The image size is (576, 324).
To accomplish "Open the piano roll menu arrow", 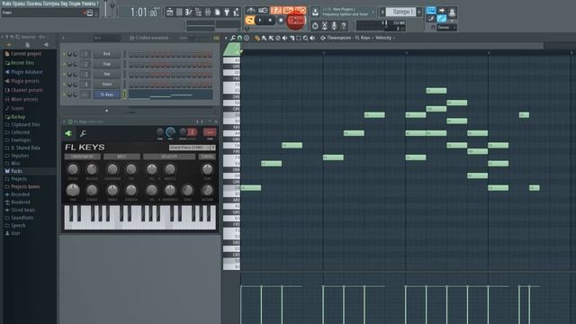I will [226, 38].
